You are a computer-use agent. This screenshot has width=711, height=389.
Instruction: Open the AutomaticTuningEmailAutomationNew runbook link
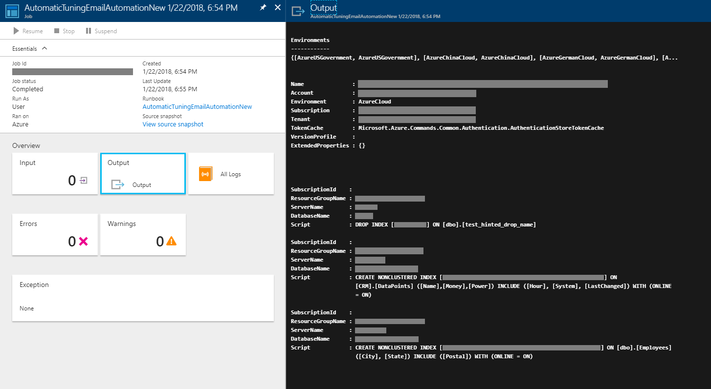point(197,106)
